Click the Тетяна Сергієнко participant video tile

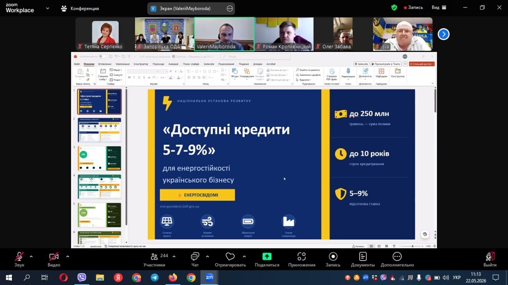point(105,34)
